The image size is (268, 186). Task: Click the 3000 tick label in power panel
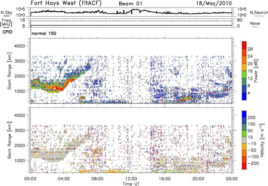19,61
